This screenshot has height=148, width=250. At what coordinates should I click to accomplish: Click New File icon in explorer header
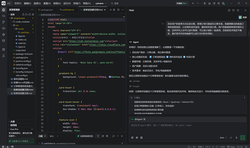tap(23, 14)
